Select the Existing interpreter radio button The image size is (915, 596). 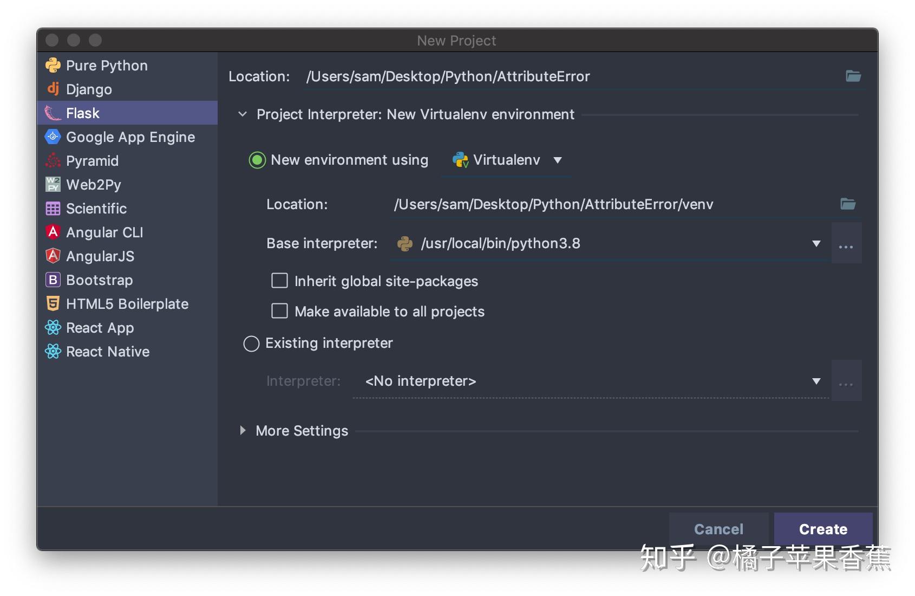(x=251, y=344)
